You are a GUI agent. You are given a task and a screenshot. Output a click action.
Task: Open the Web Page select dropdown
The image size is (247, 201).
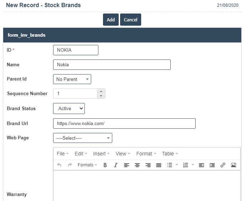82,138
